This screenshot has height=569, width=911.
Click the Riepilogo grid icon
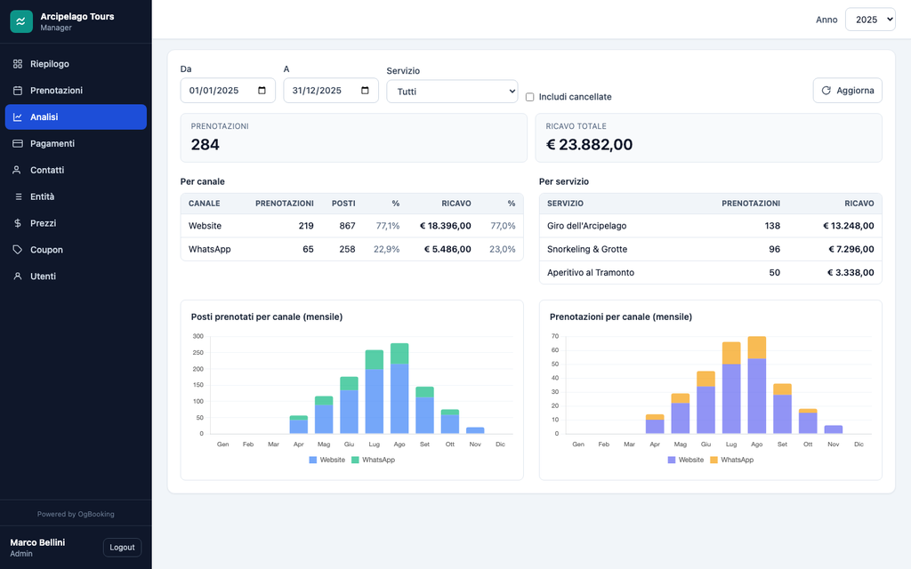click(18, 64)
